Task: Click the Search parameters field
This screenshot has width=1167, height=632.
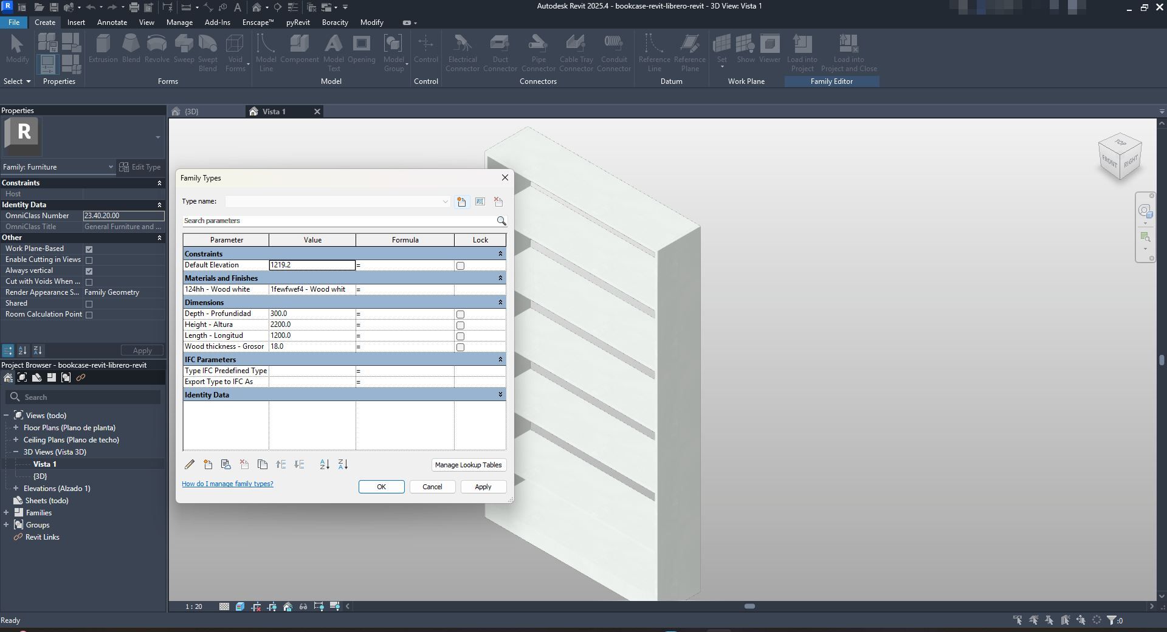Action: pos(339,221)
